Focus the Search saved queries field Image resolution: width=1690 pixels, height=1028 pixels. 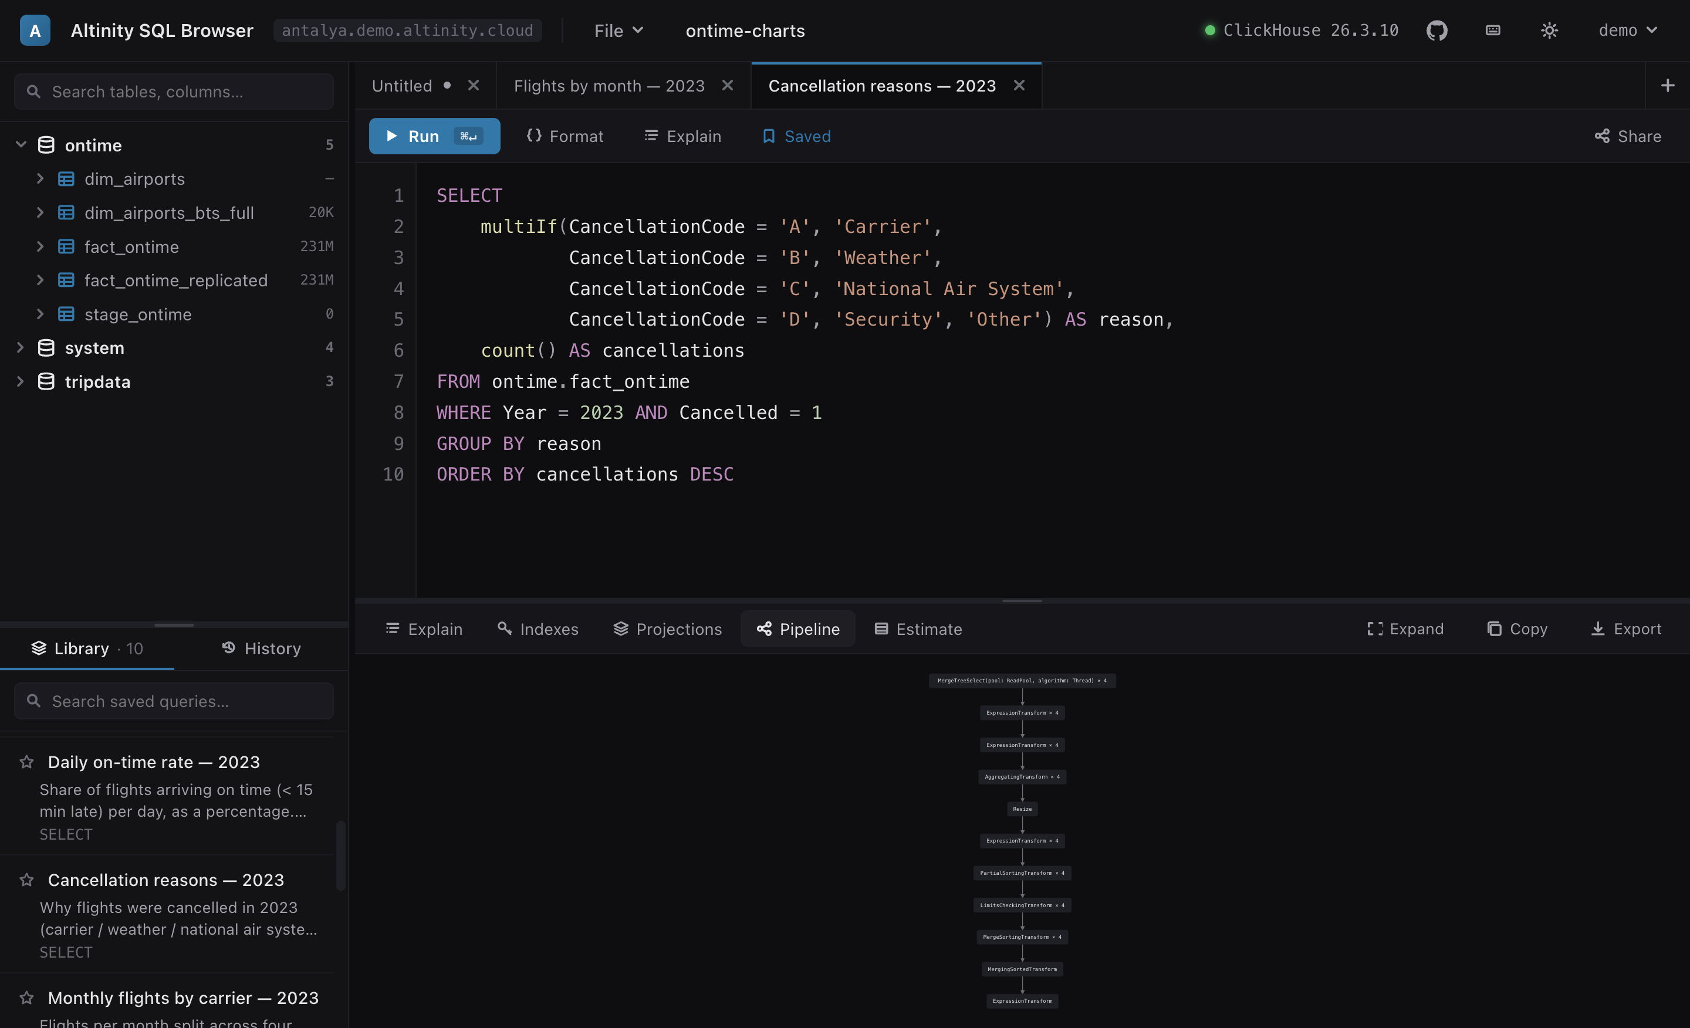point(174,701)
